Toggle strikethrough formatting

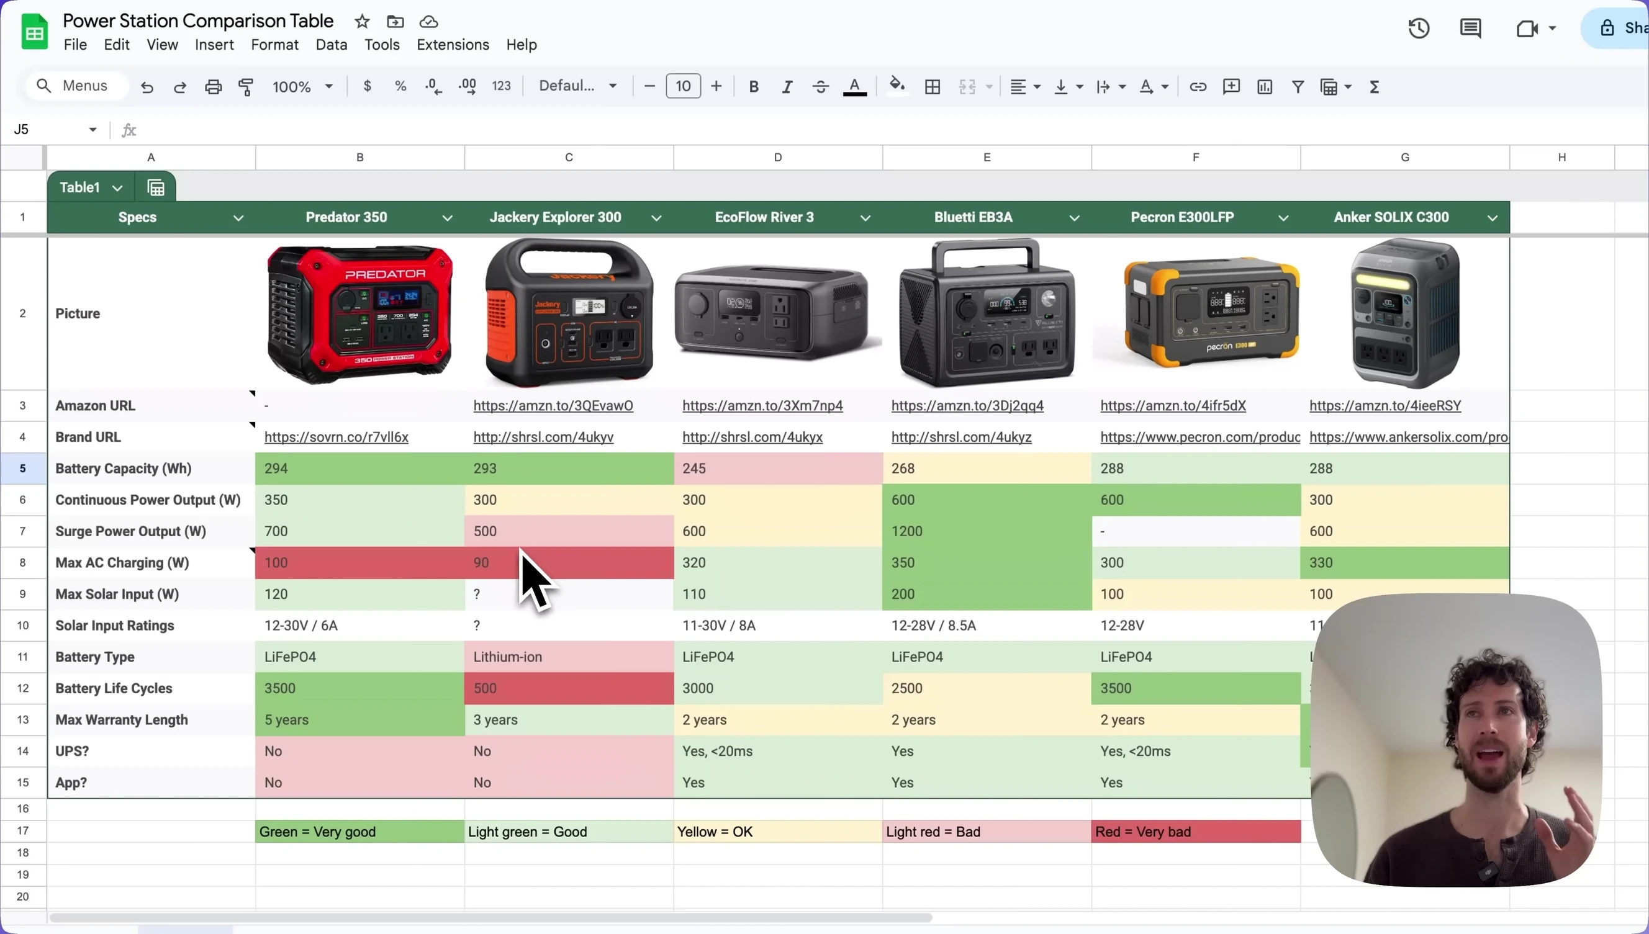tap(821, 87)
